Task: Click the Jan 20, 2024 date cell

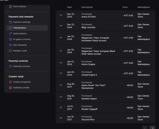Action: click(70, 73)
